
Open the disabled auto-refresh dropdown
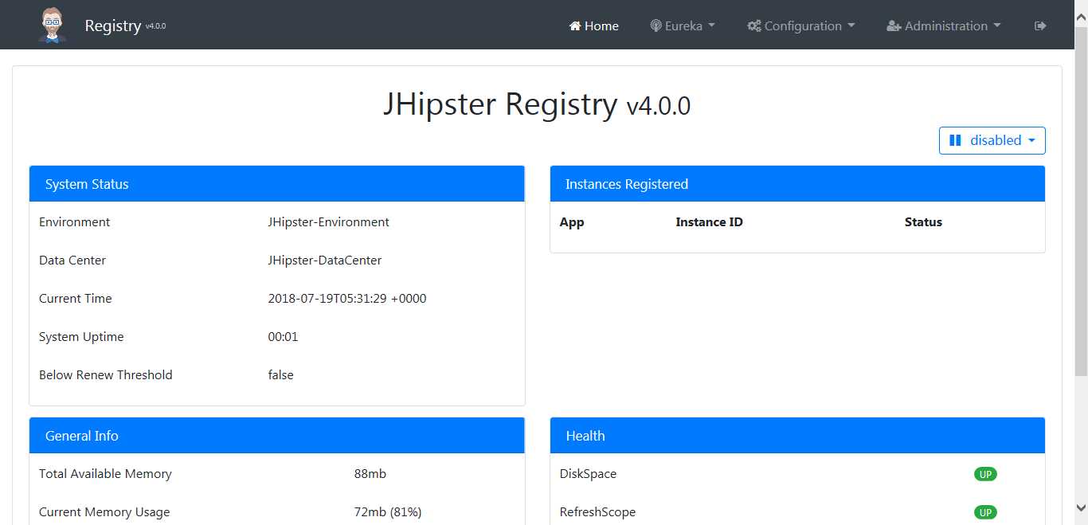tap(992, 140)
